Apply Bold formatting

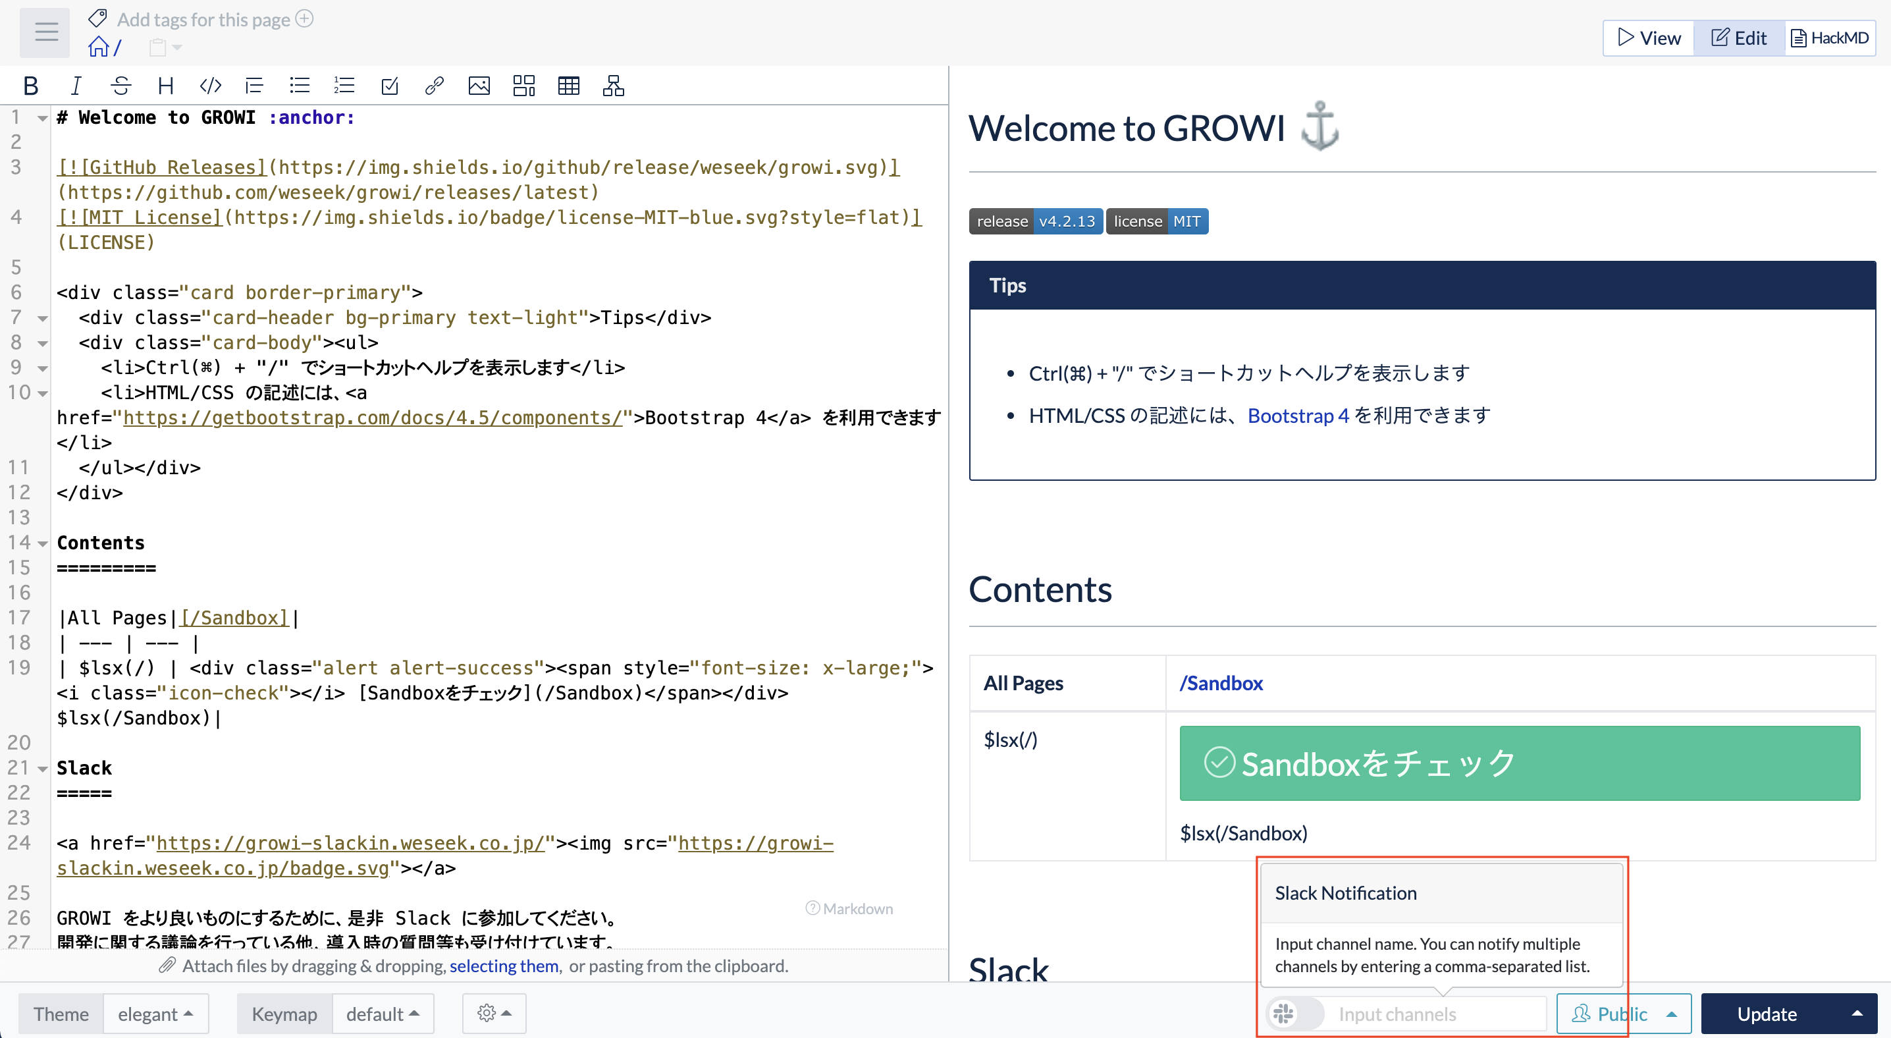(x=31, y=86)
